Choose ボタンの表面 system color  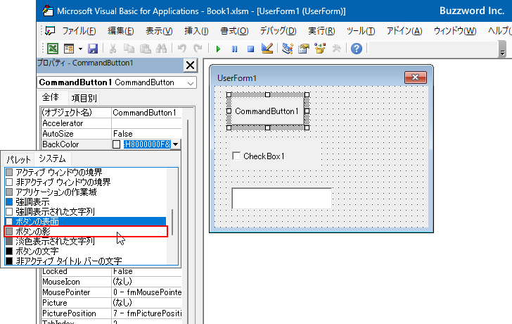[86, 222]
